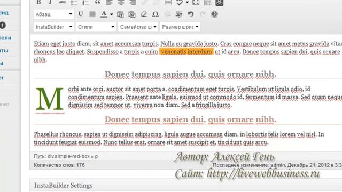Click the second 'Donec tempus sapien dui' heading
The height and width of the screenshot is (192, 342).
tap(190, 119)
